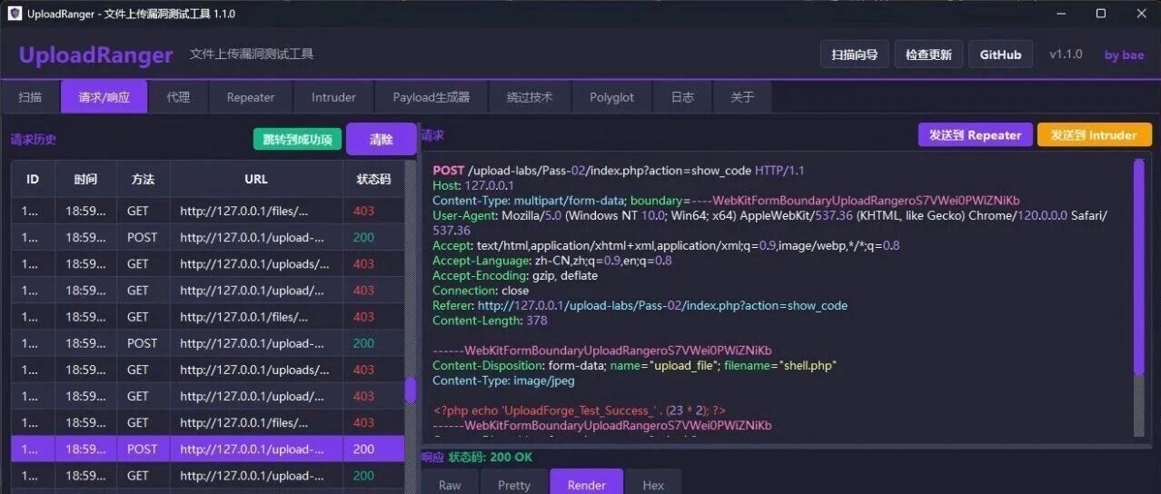Image resolution: width=1161 pixels, height=494 pixels.
Task: Switch to the 代理 tab
Action: (178, 97)
